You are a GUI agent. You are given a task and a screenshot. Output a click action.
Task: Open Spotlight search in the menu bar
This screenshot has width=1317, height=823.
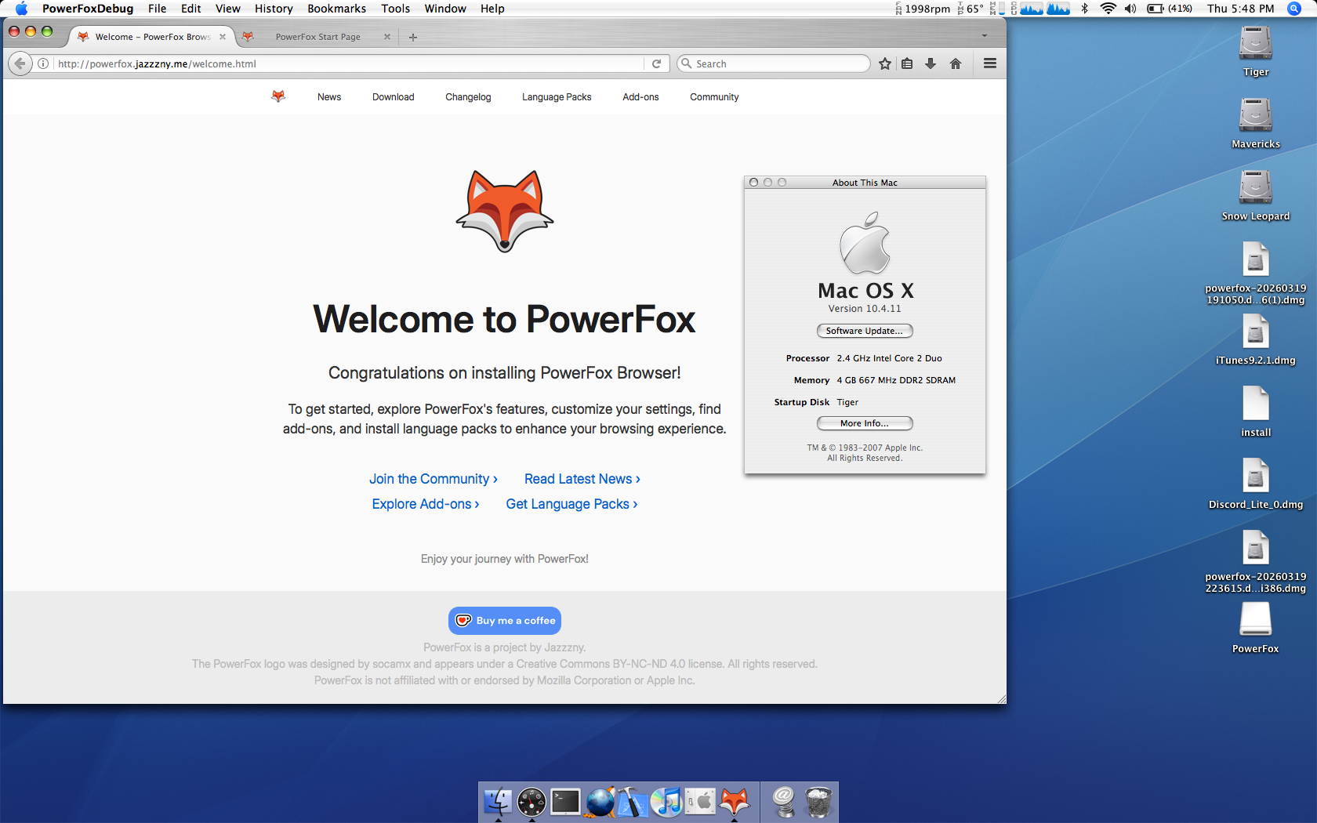[x=1294, y=9]
